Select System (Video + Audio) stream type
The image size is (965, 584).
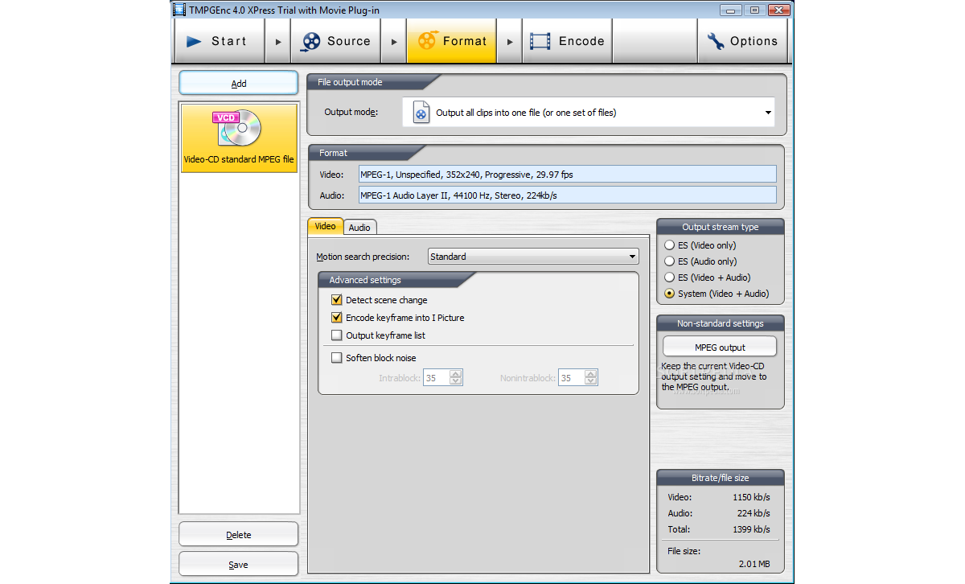coord(669,294)
